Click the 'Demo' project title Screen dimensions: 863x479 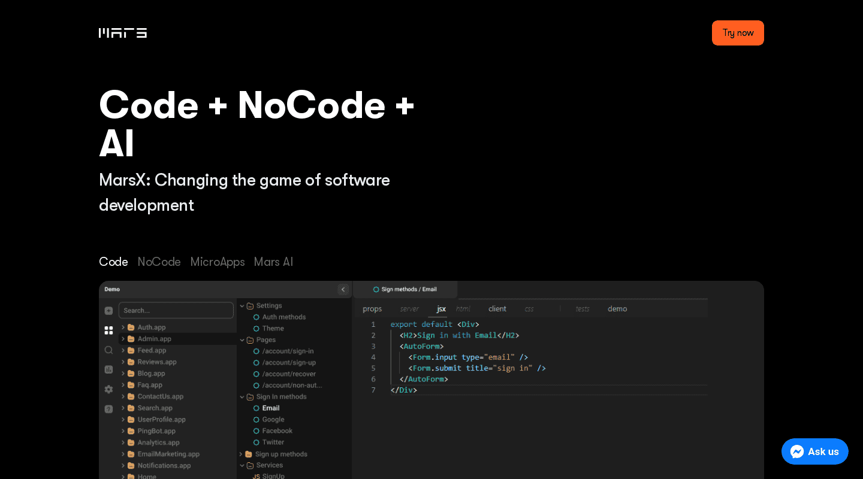[112, 289]
